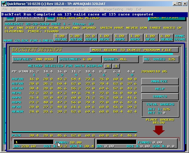This screenshot has width=189, height=153.
Task: Click the Charts button
Action: [159, 96]
